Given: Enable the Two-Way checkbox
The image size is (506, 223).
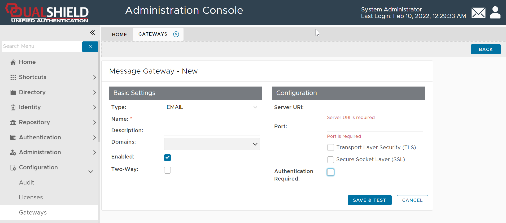Looking at the screenshot, I should 167,170.
